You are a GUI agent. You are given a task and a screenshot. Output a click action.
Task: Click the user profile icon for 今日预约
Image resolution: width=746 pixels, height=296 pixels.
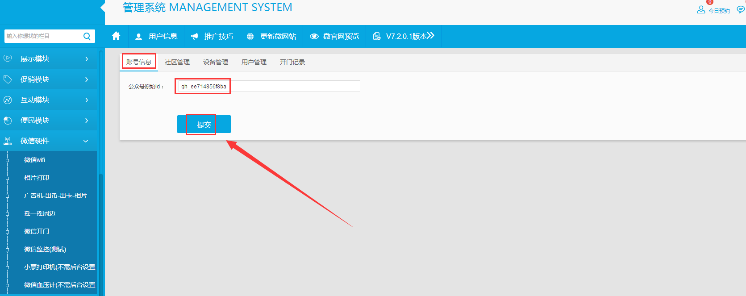click(701, 10)
